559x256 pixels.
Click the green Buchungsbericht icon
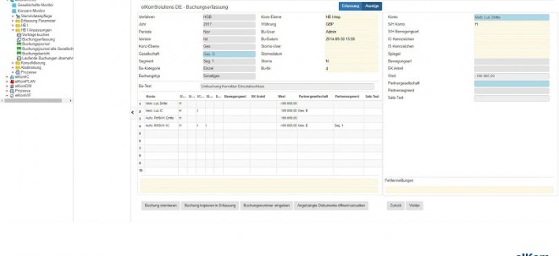[x=19, y=54]
